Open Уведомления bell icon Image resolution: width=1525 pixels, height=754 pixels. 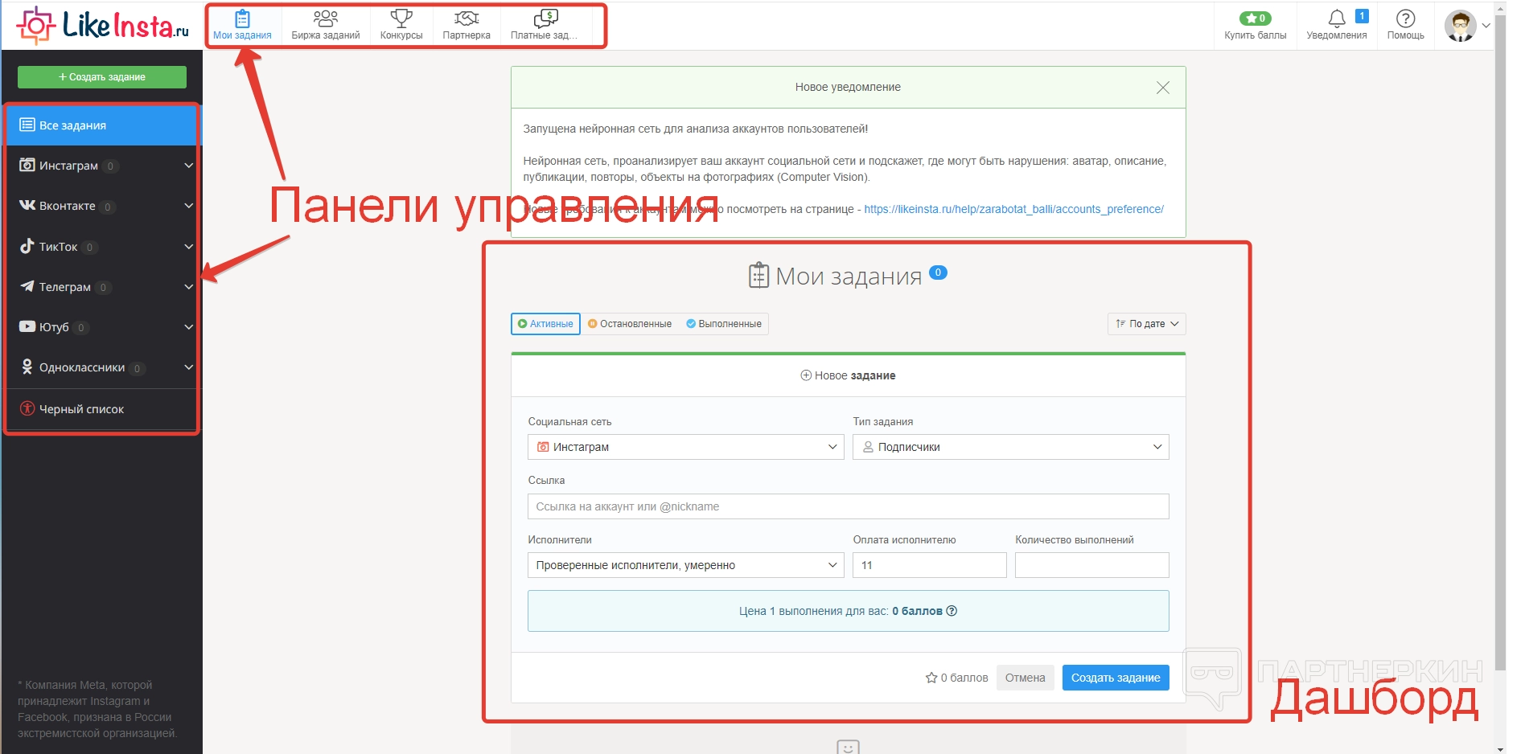(x=1337, y=18)
